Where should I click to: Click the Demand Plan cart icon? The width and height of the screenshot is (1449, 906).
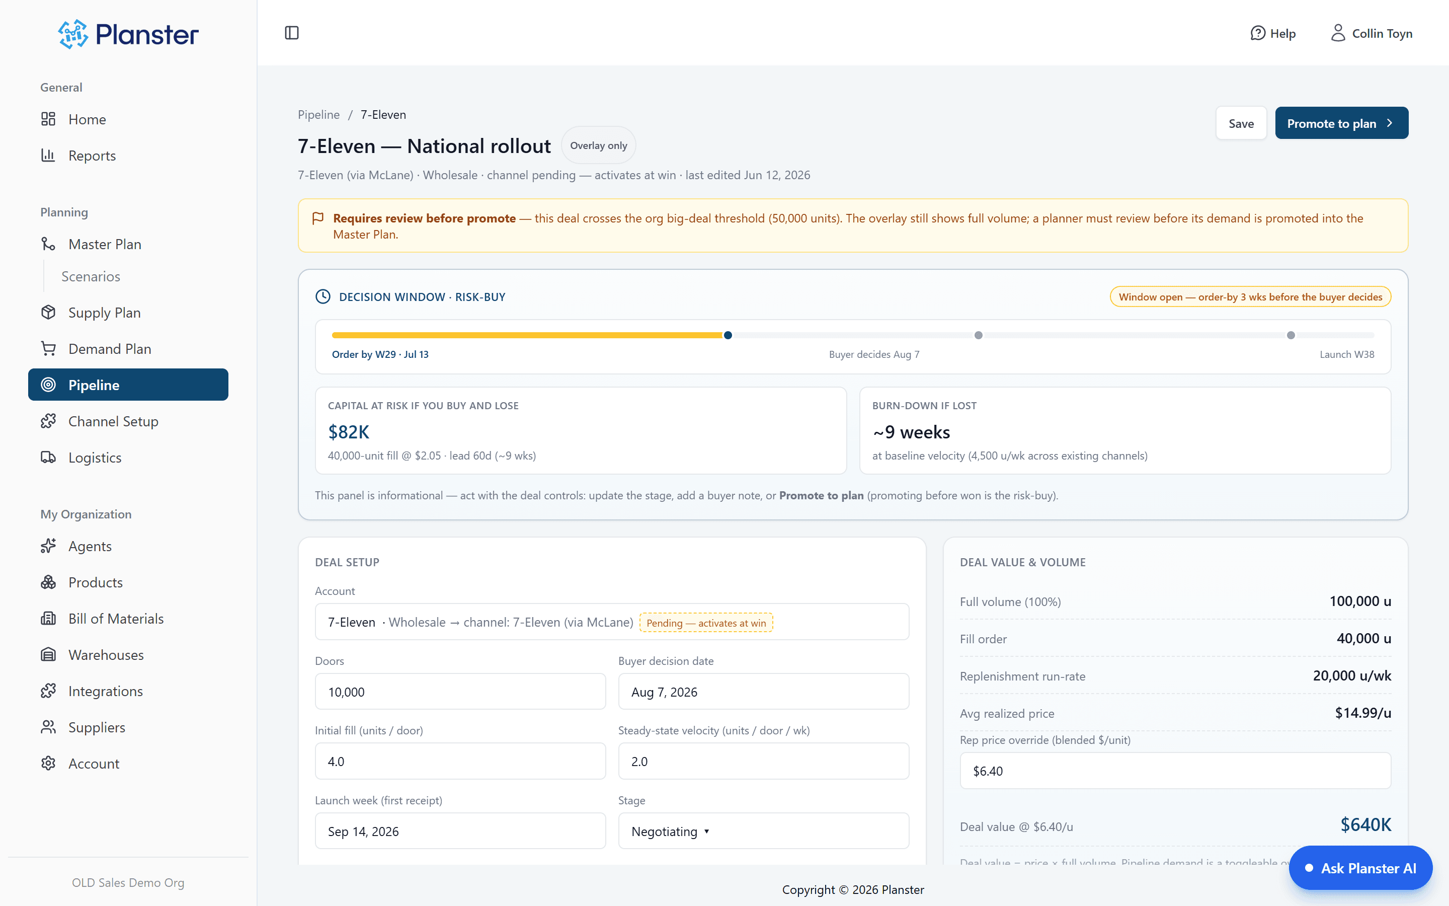point(48,349)
